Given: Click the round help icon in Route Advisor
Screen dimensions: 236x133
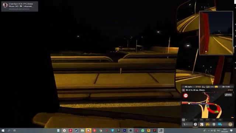Looking at the screenshot, I should point(230,124).
